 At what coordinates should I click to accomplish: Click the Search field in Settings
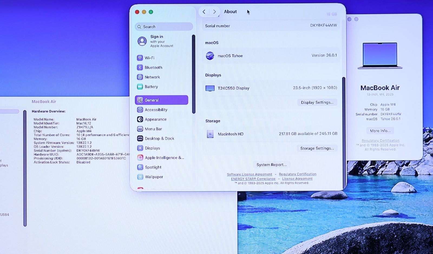point(164,27)
